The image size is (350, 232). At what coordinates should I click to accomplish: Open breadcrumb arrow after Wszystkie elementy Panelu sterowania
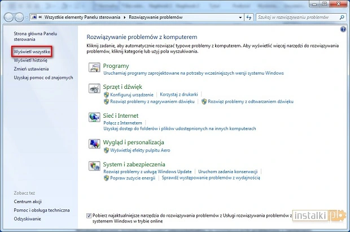click(x=126, y=18)
